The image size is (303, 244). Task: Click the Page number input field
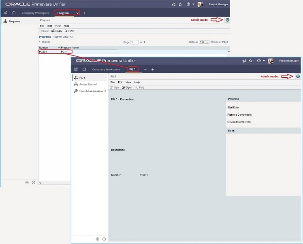point(134,42)
